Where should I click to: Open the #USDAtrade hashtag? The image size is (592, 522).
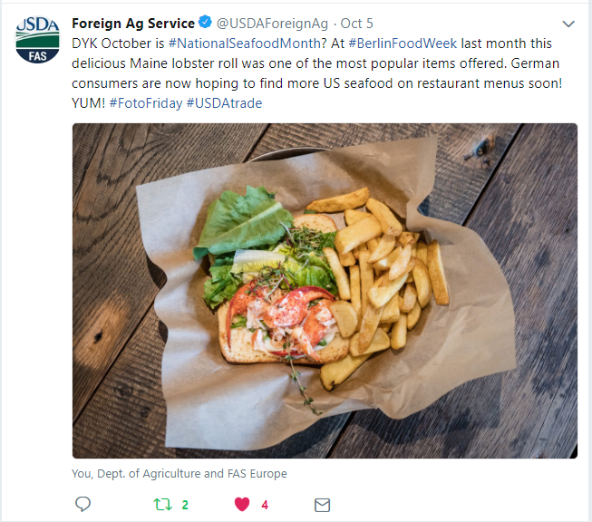[224, 103]
